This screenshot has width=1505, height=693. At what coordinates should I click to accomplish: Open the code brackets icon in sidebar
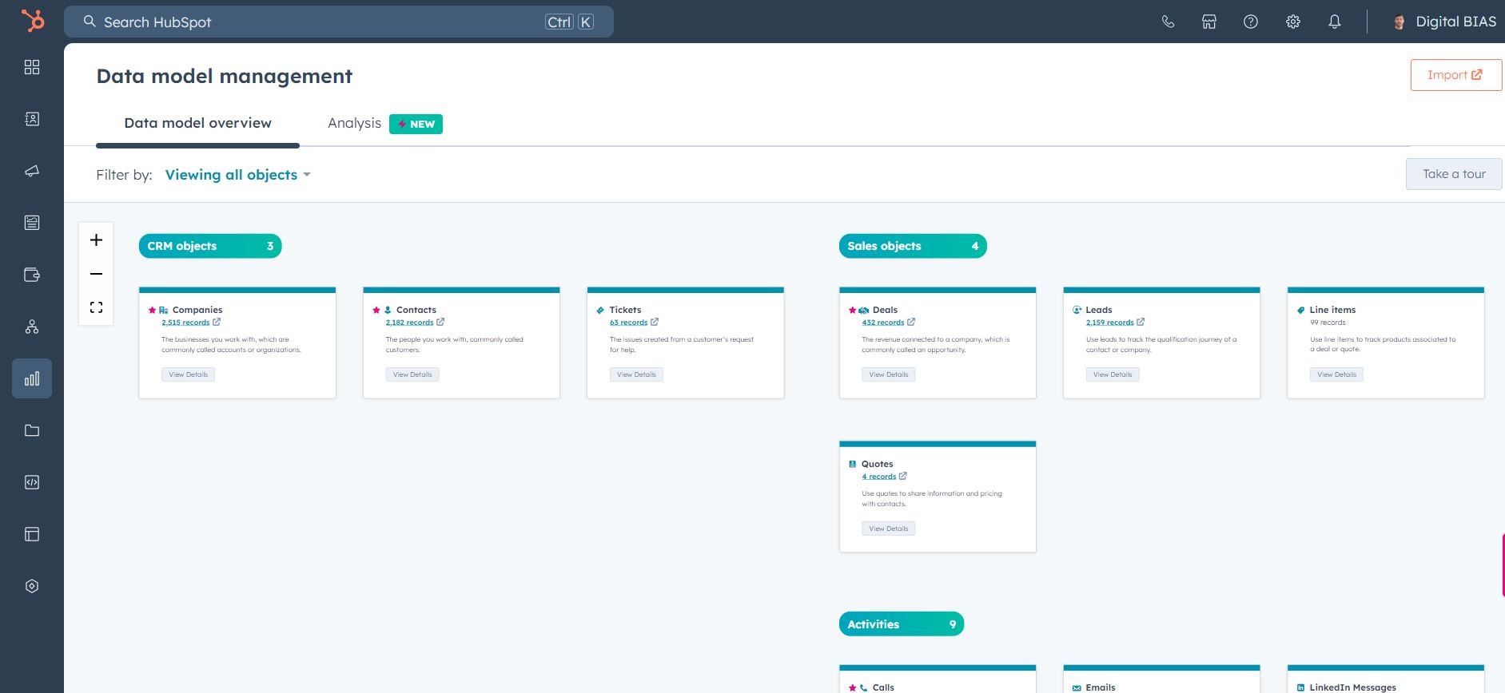click(32, 482)
